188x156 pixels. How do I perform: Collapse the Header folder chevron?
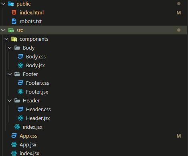point(10,100)
